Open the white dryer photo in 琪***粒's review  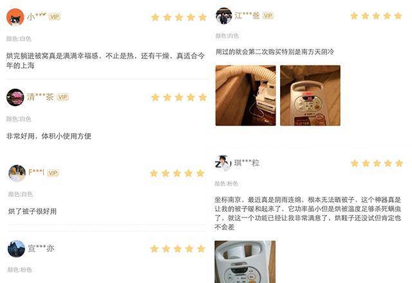click(245, 262)
